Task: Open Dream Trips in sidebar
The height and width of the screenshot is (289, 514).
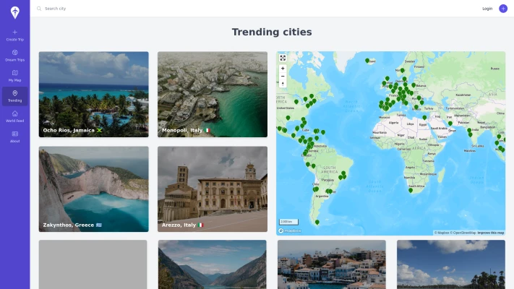Action: coord(14,56)
